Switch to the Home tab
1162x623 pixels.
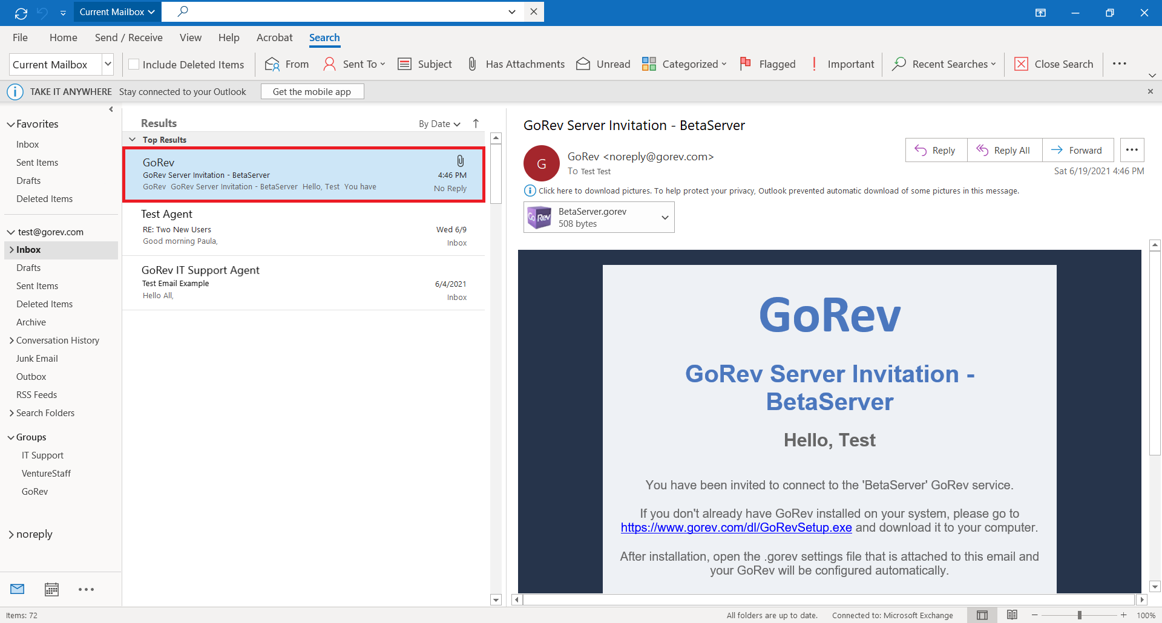point(64,38)
